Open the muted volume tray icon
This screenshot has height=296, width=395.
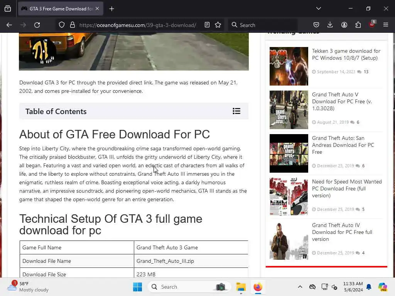click(334, 287)
